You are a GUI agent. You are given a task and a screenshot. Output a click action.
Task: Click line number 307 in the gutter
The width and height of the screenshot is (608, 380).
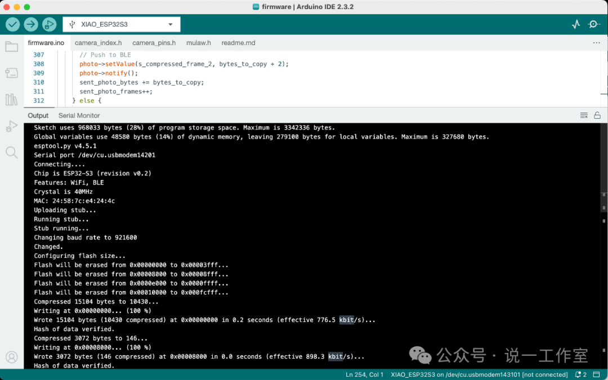pyautogui.click(x=38, y=55)
